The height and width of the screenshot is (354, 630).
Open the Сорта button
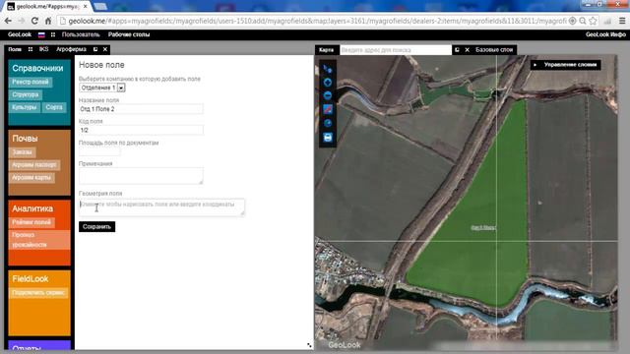click(x=54, y=107)
